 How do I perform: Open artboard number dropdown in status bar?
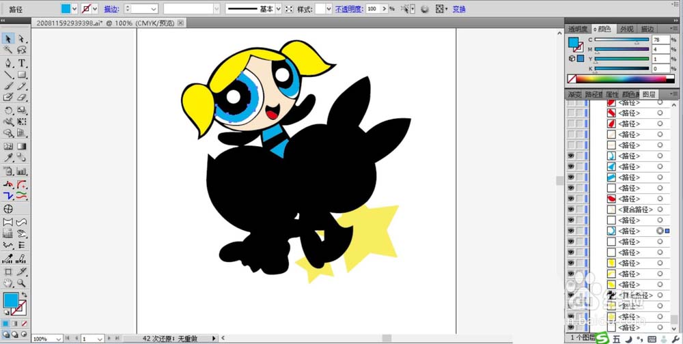click(100, 339)
